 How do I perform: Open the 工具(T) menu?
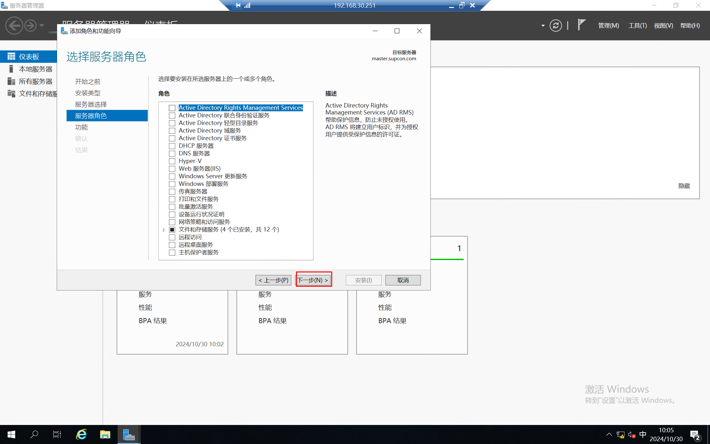(637, 26)
